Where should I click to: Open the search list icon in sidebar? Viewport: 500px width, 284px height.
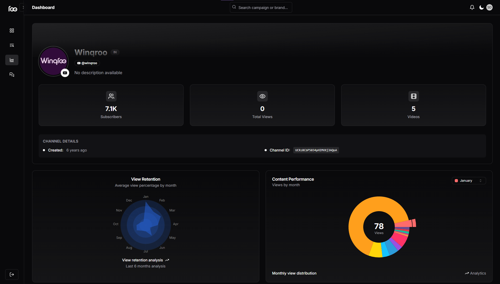pos(12,45)
